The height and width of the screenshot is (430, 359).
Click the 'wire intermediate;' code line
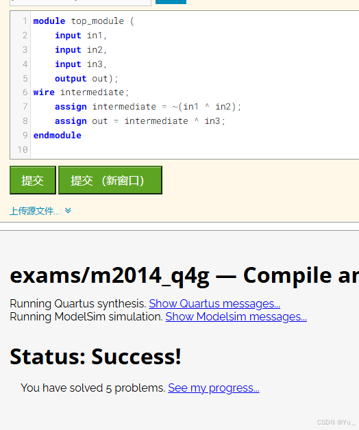(x=81, y=92)
